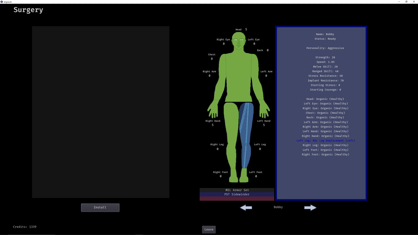Click the highlighted MIL Leg Replacement stat entry
This screenshot has height=235, width=418.
[326, 140]
